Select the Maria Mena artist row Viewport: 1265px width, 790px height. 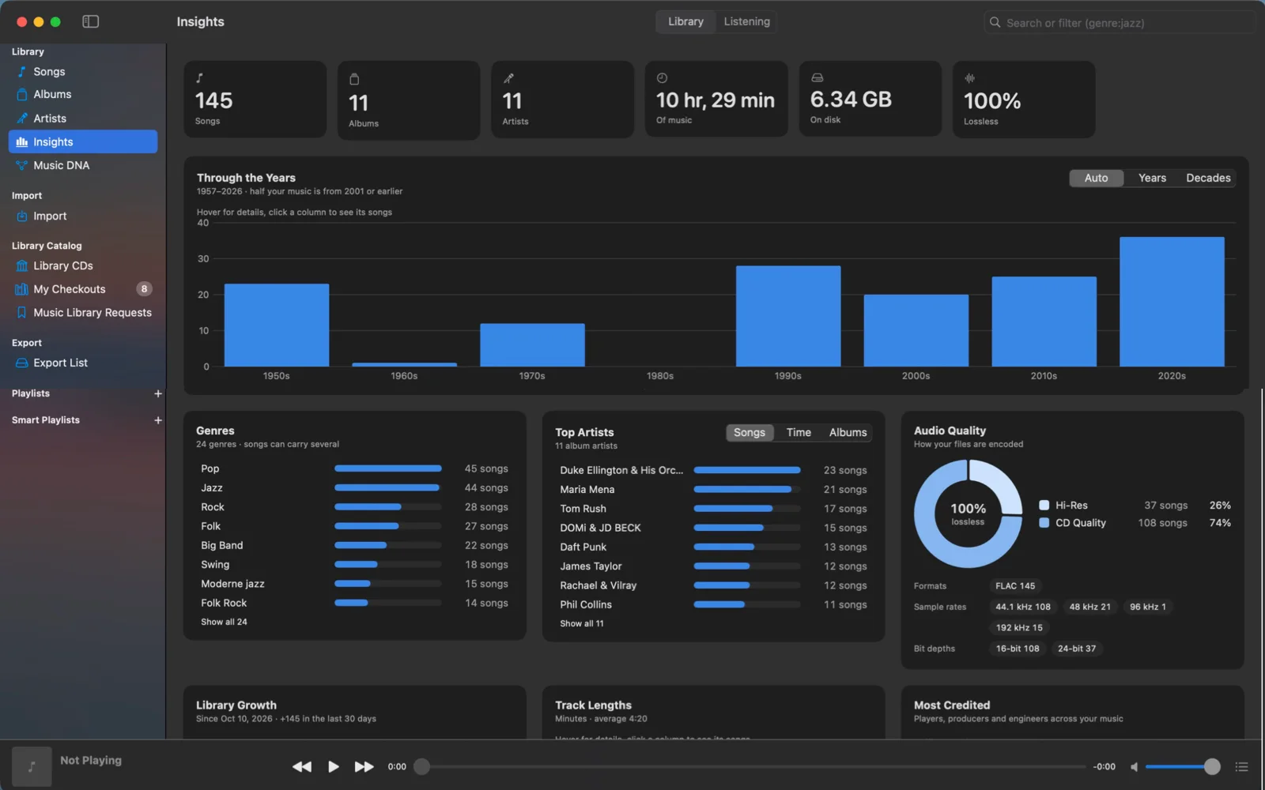[713, 490]
